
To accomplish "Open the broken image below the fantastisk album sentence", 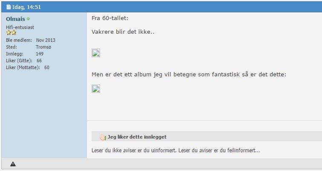I will click(x=96, y=89).
